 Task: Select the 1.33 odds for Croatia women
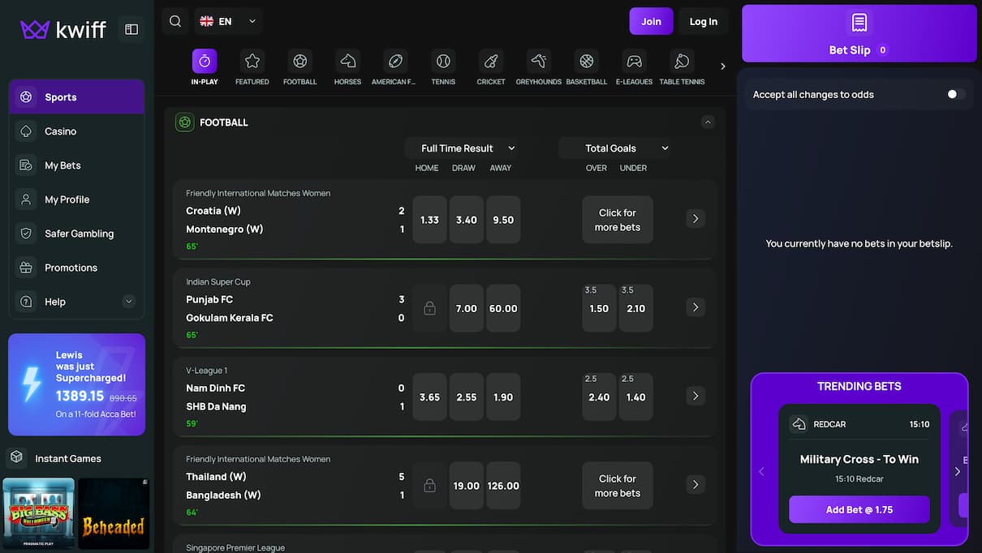[x=429, y=219]
